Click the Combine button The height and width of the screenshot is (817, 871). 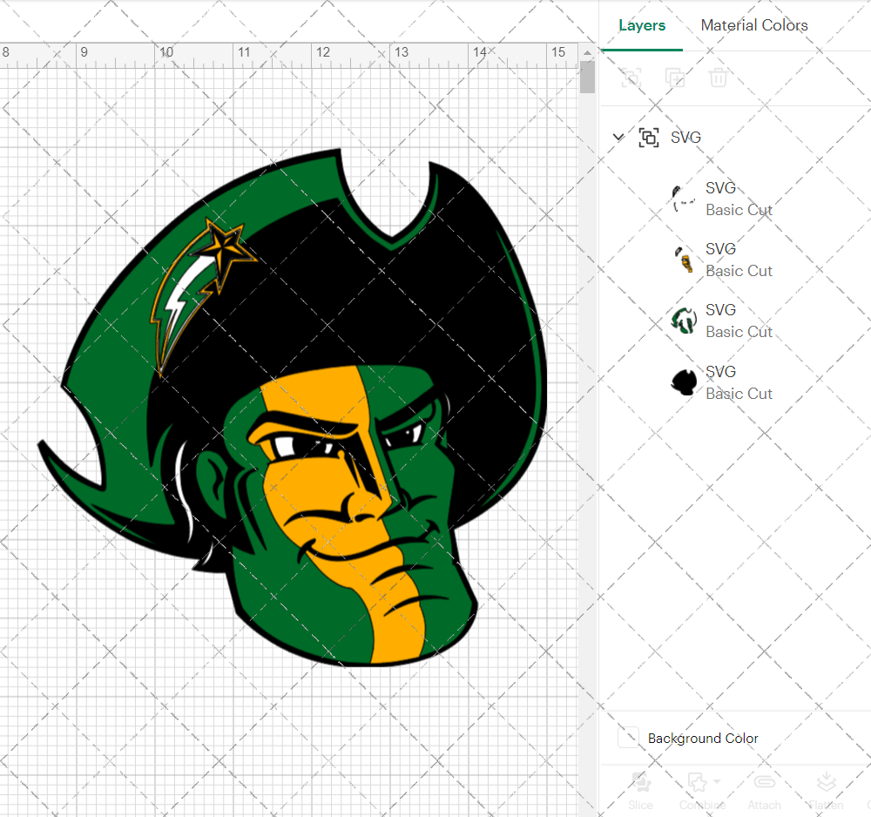702,791
